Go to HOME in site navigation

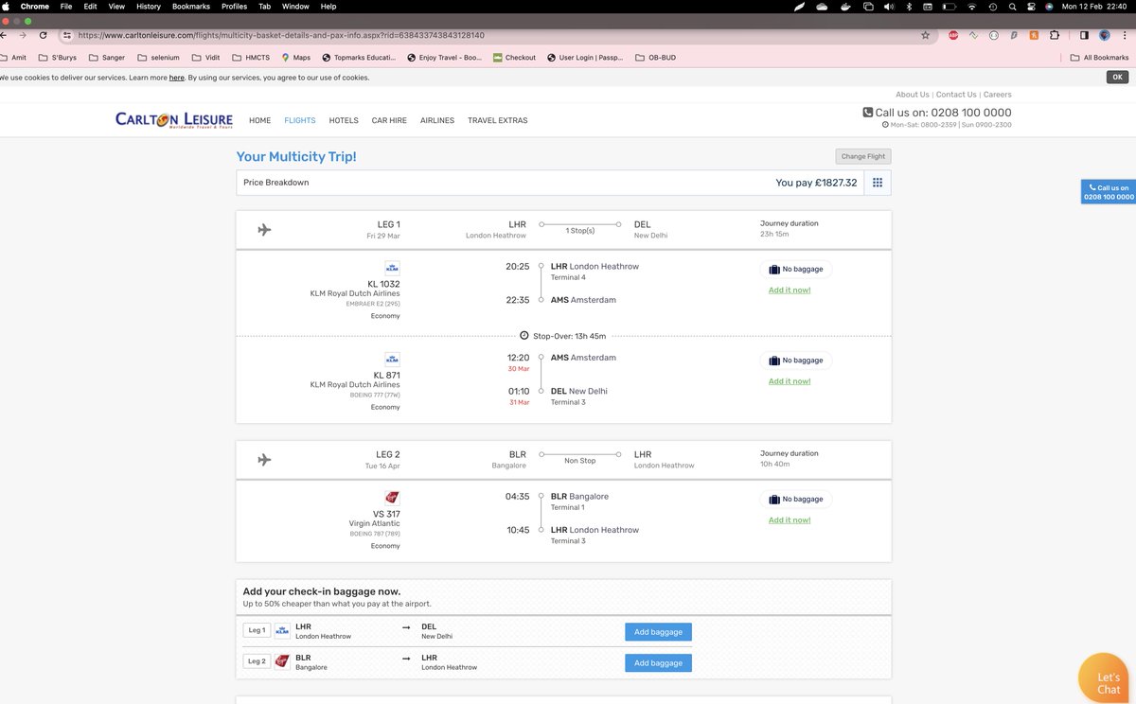point(259,121)
